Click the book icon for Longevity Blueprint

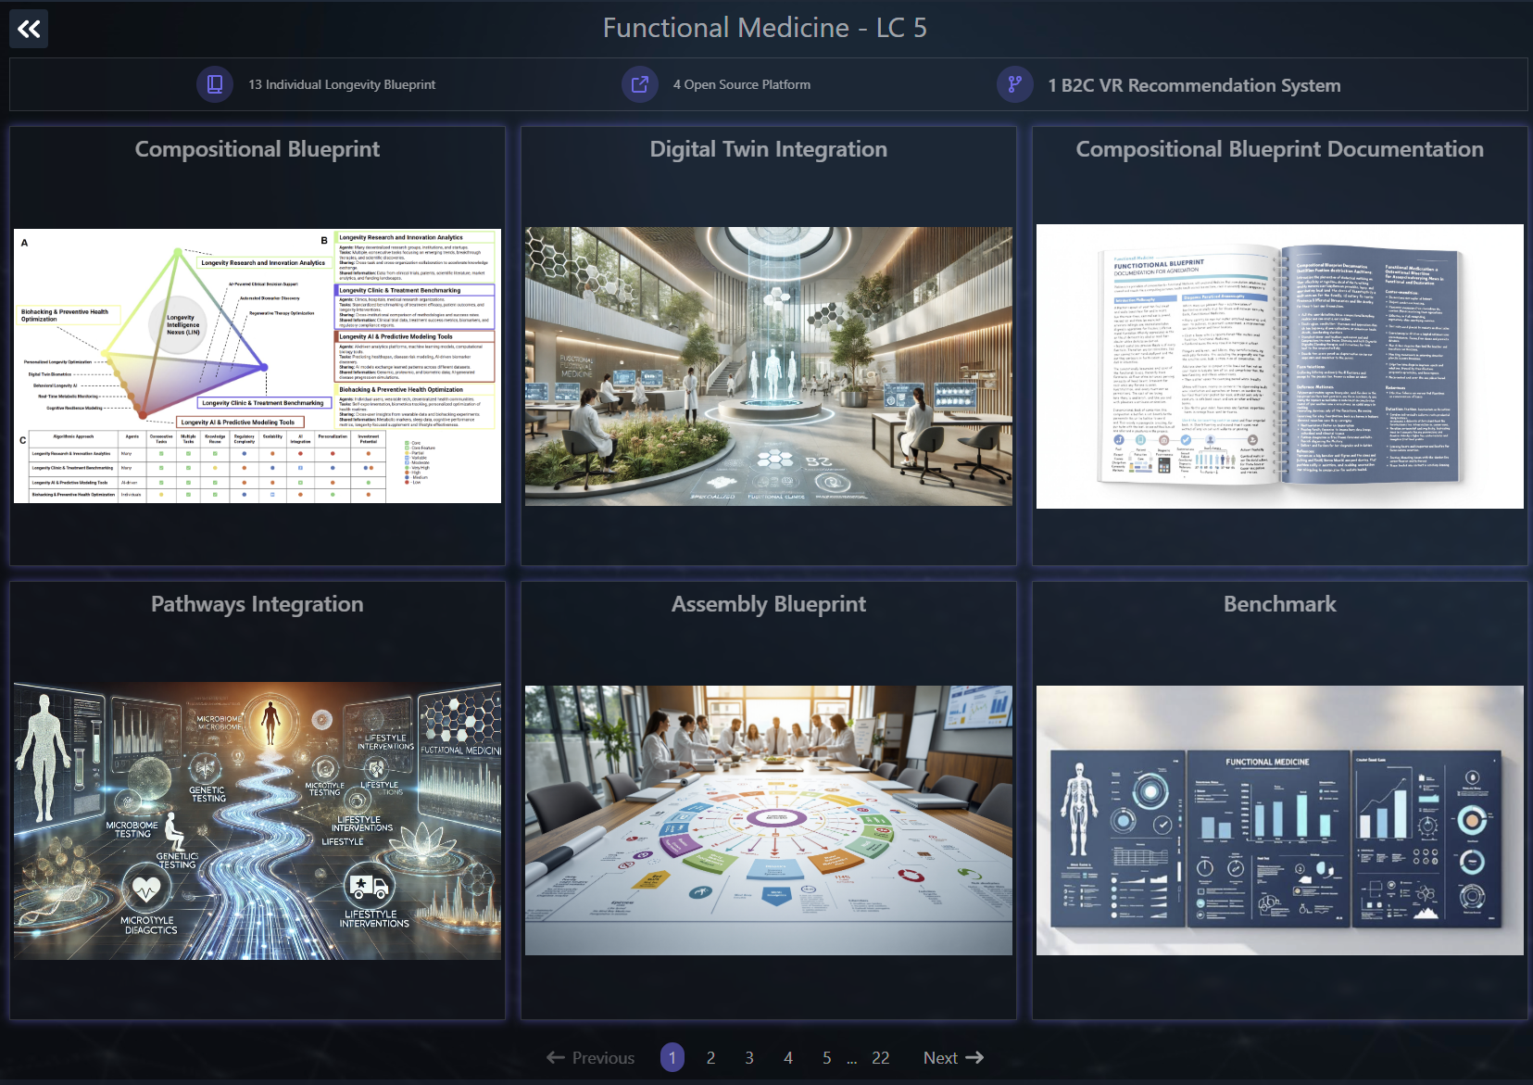[215, 84]
